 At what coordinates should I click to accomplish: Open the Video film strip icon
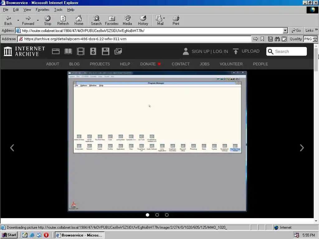(x=81, y=51)
